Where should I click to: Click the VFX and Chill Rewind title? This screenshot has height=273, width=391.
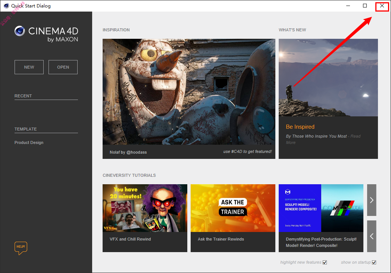pyautogui.click(x=130, y=239)
